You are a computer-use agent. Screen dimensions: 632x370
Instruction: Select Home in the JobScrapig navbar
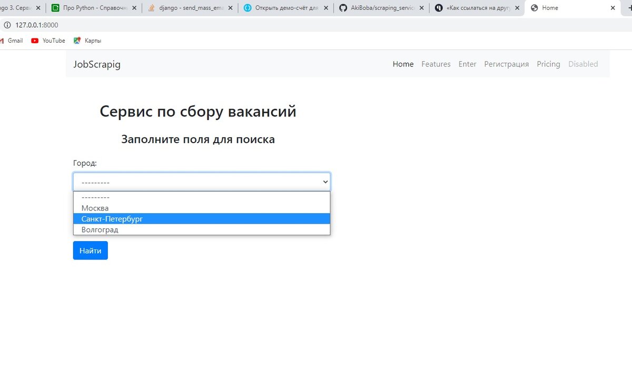(x=403, y=64)
